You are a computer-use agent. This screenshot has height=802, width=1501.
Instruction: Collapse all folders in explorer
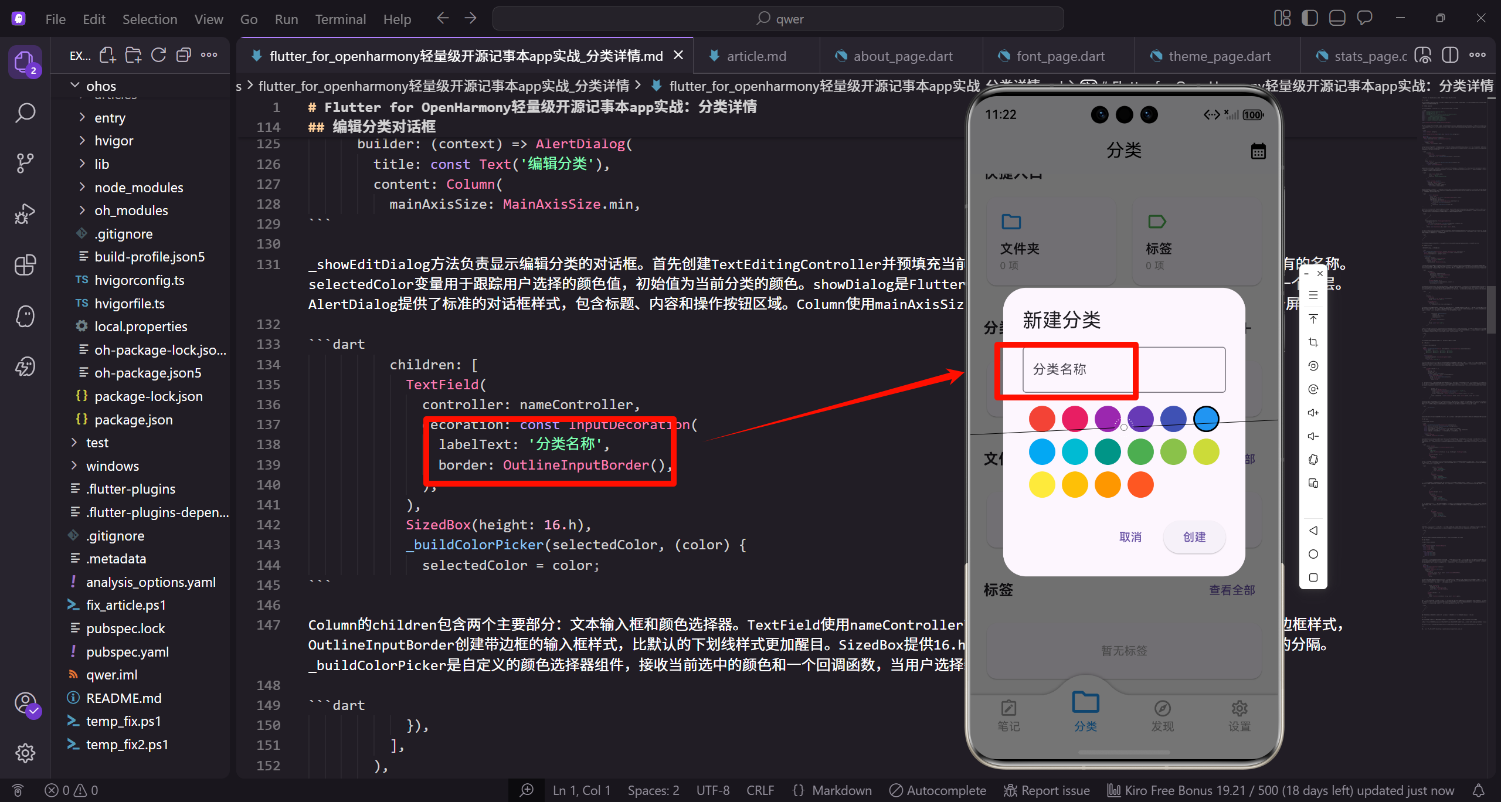[184, 55]
